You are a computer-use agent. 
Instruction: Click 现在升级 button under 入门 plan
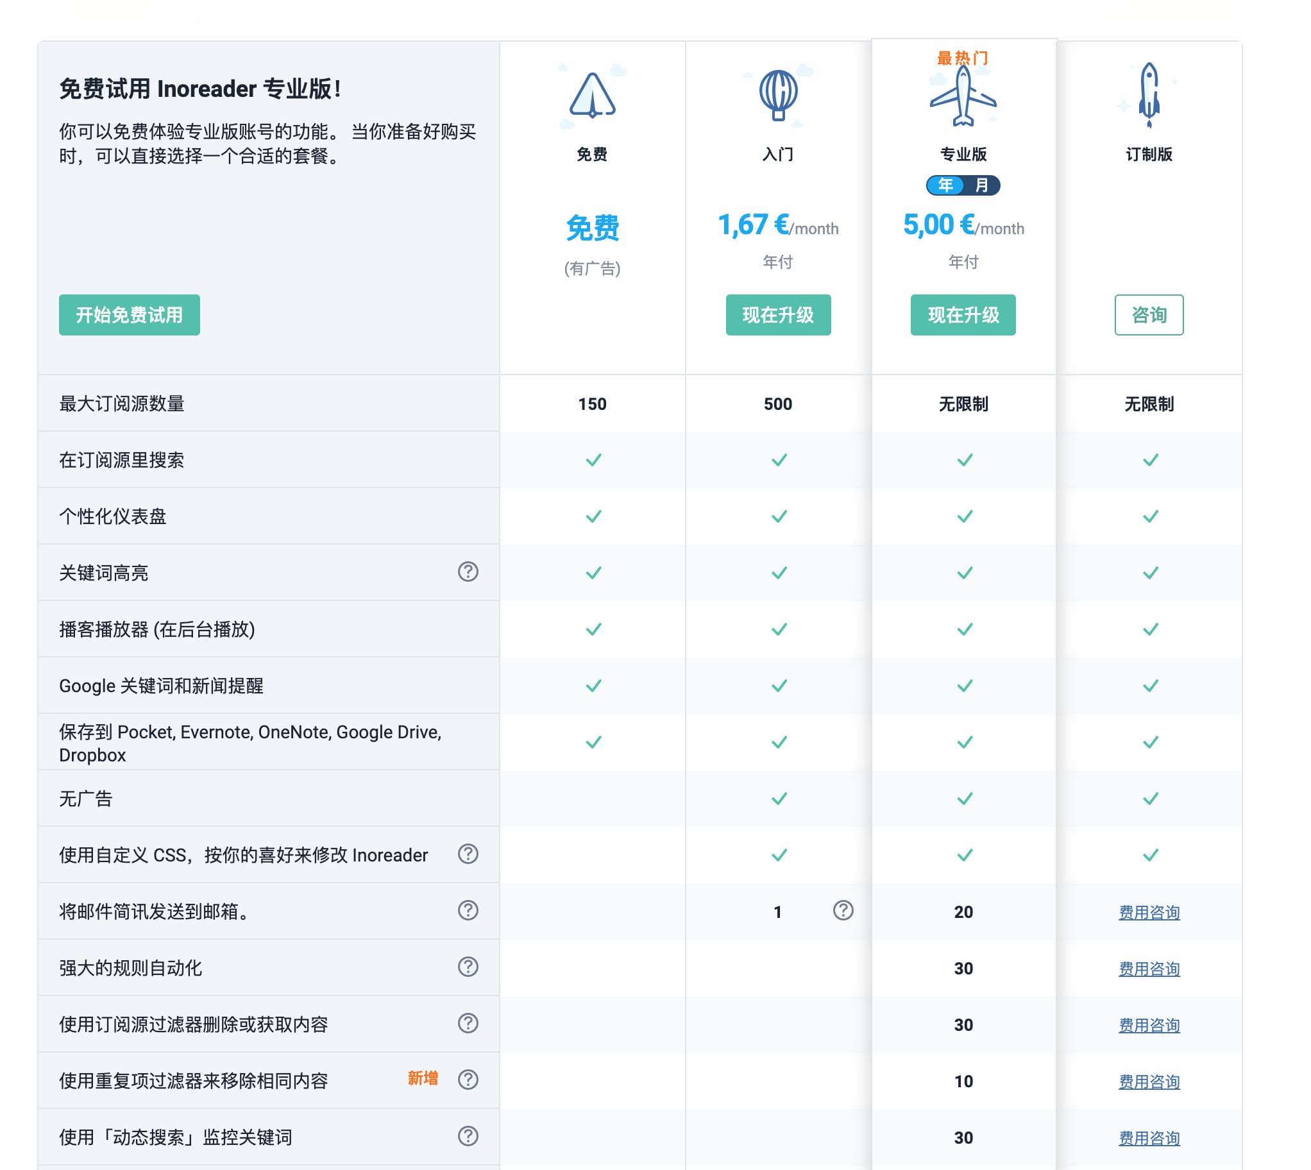point(778,315)
